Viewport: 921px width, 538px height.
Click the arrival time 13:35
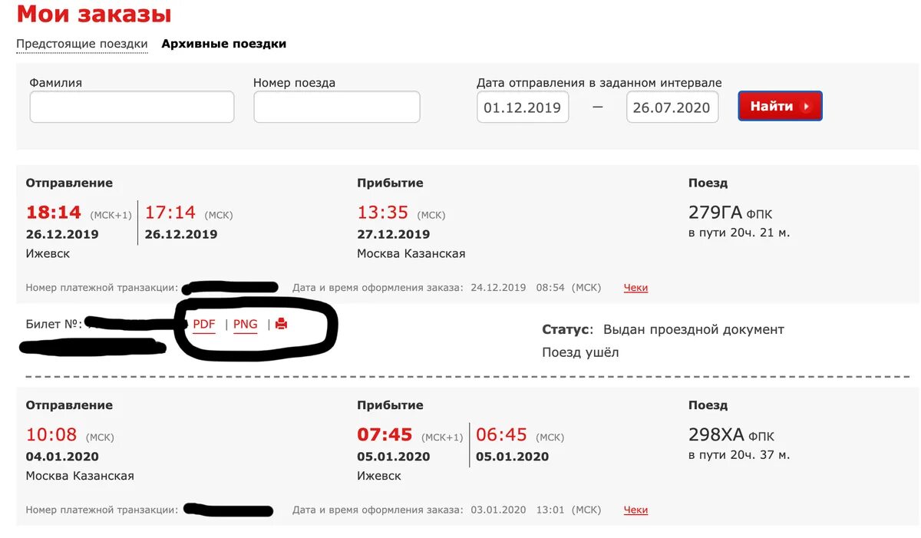(x=383, y=213)
